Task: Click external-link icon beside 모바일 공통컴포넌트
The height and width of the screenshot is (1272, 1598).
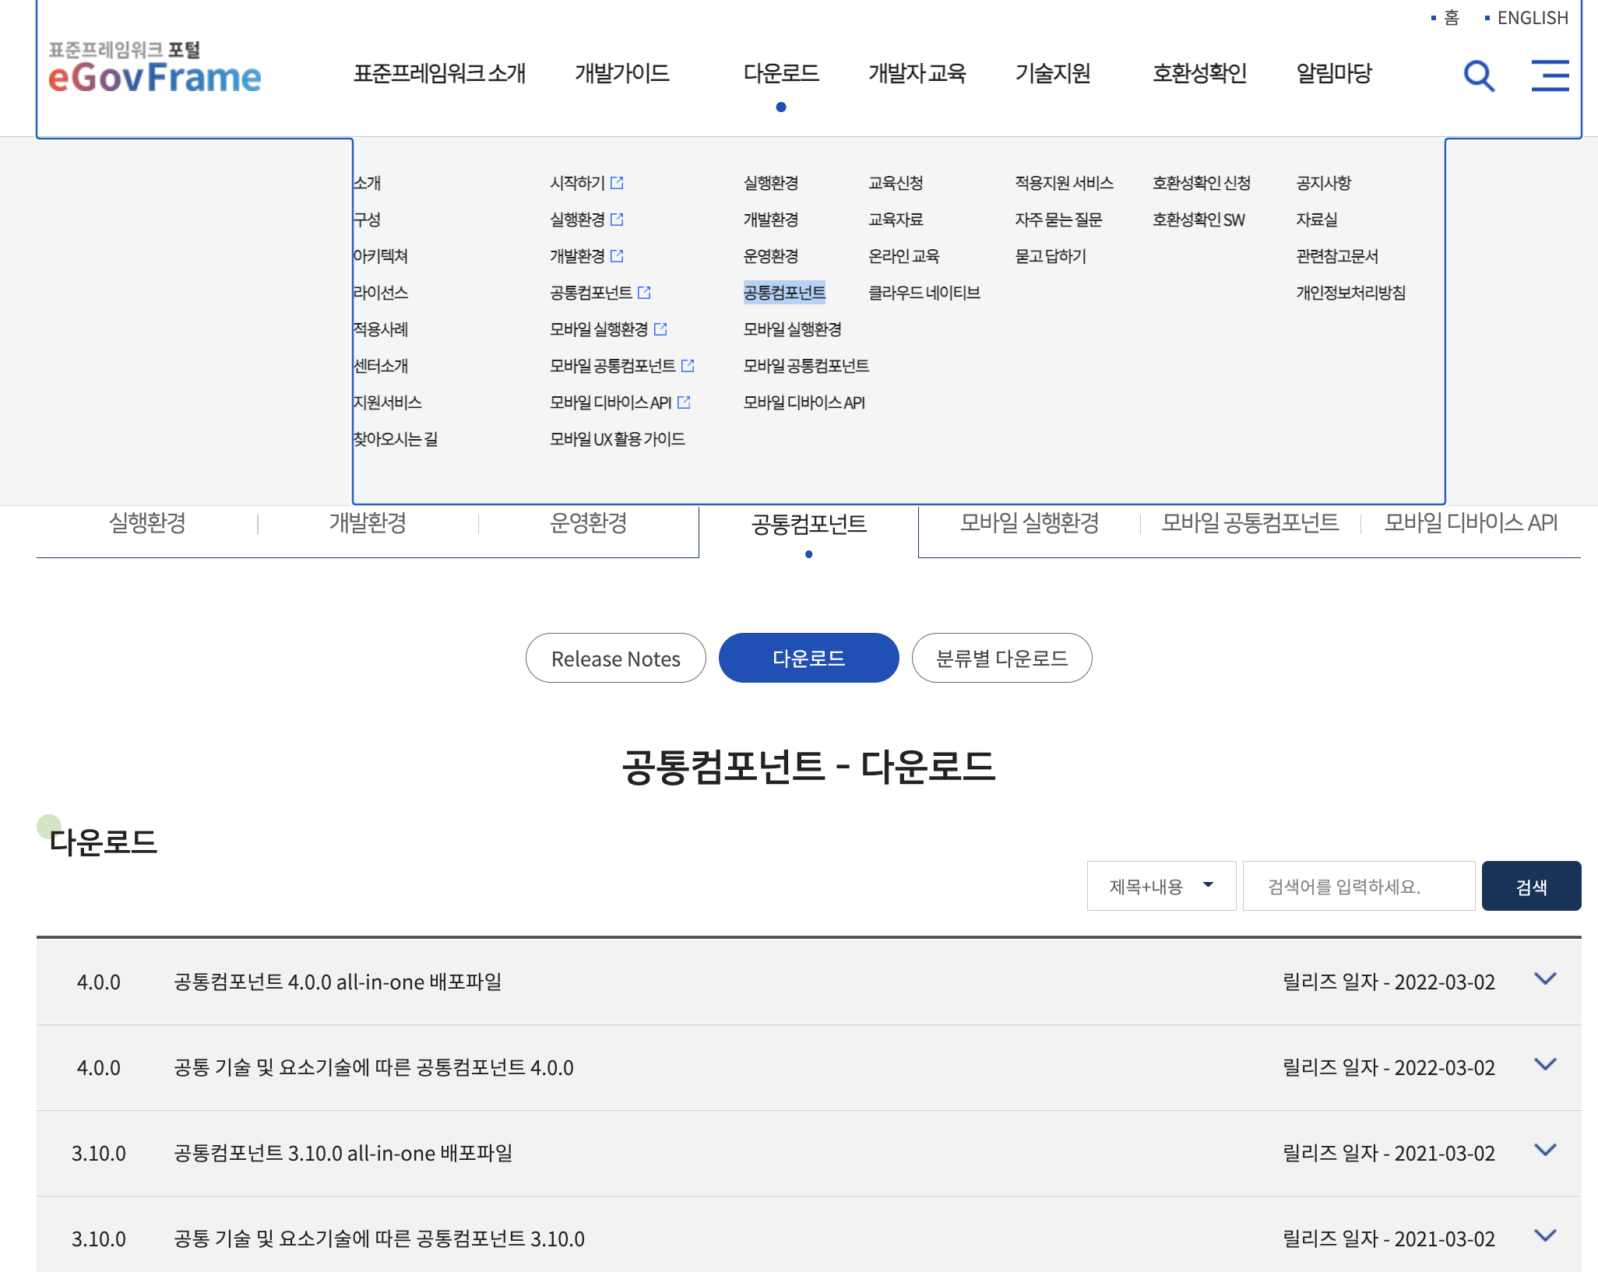Action: pyautogui.click(x=688, y=366)
